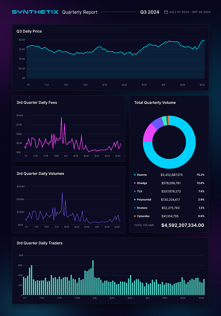Viewport: 221px width, 316px height.
Task: Click the 8/20 date label in Daily Price chart
Action: pyautogui.click(x=124, y=85)
